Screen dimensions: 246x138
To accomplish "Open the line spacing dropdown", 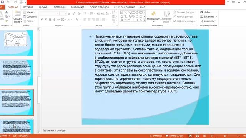I will coord(108,14).
